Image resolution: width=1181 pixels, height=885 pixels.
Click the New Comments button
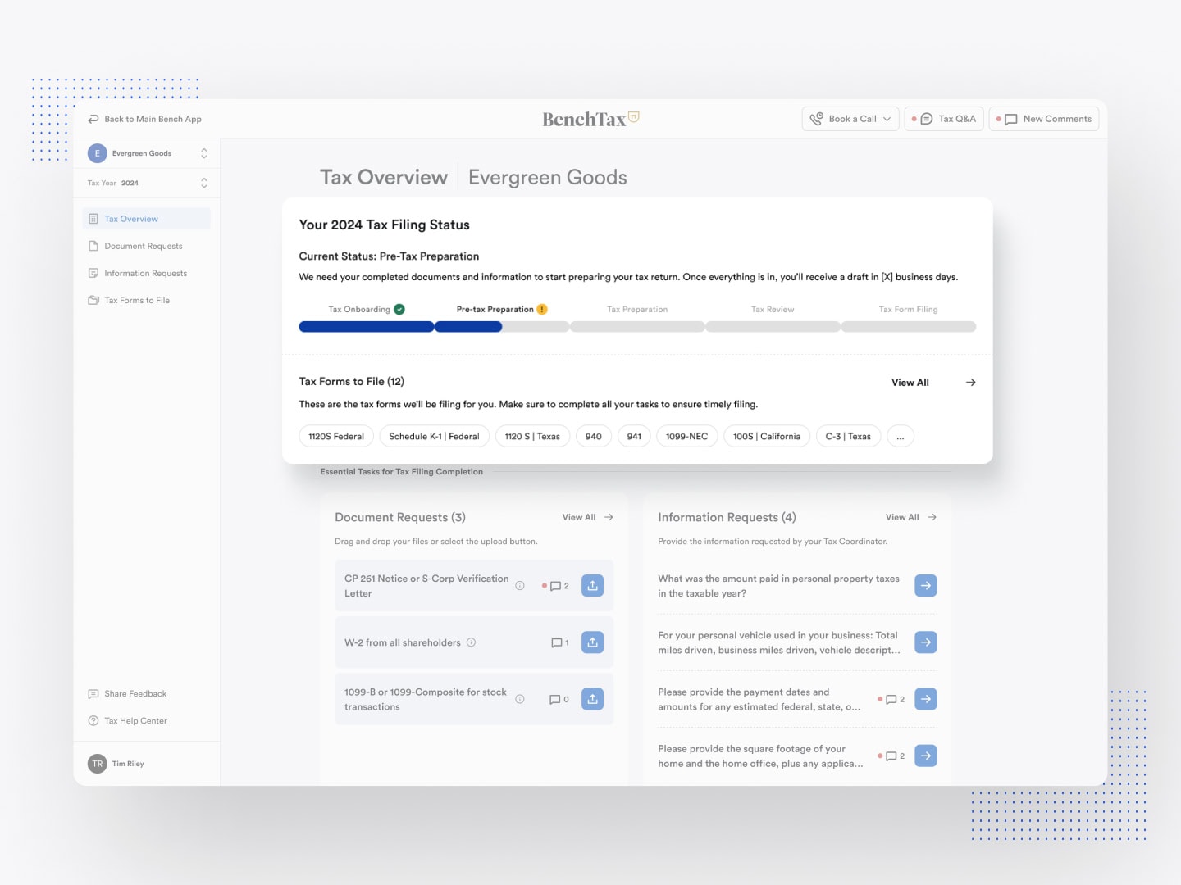(x=1044, y=119)
